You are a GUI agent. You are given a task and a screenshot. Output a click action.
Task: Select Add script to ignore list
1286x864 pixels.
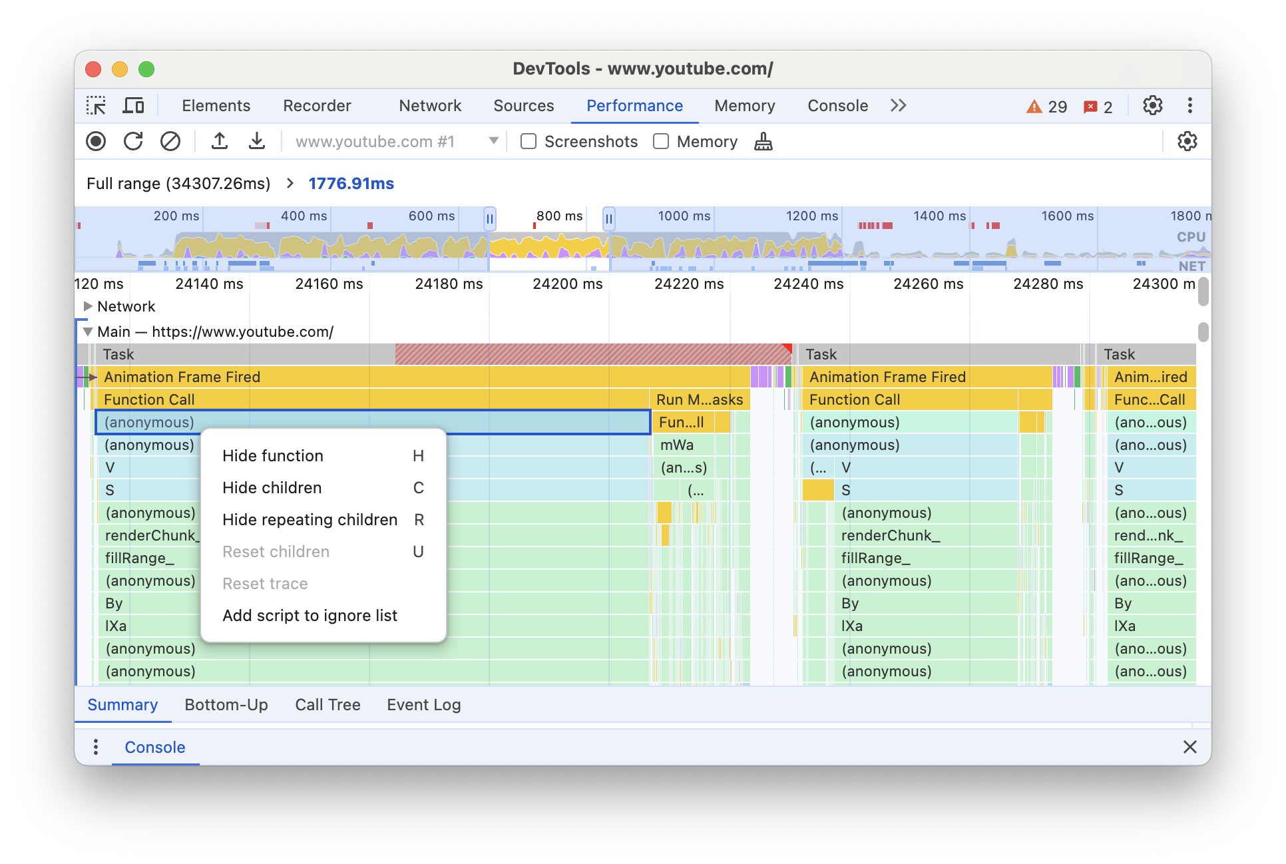(310, 614)
